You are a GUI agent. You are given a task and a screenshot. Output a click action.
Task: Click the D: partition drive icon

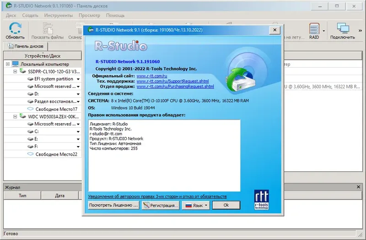(30, 94)
